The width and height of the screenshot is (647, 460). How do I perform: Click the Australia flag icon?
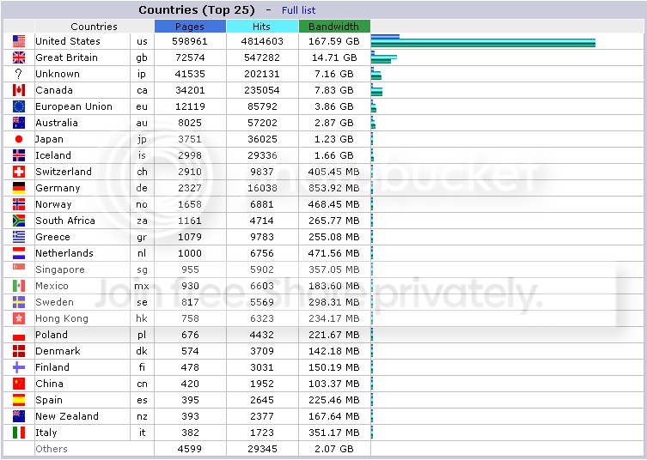tap(19, 123)
